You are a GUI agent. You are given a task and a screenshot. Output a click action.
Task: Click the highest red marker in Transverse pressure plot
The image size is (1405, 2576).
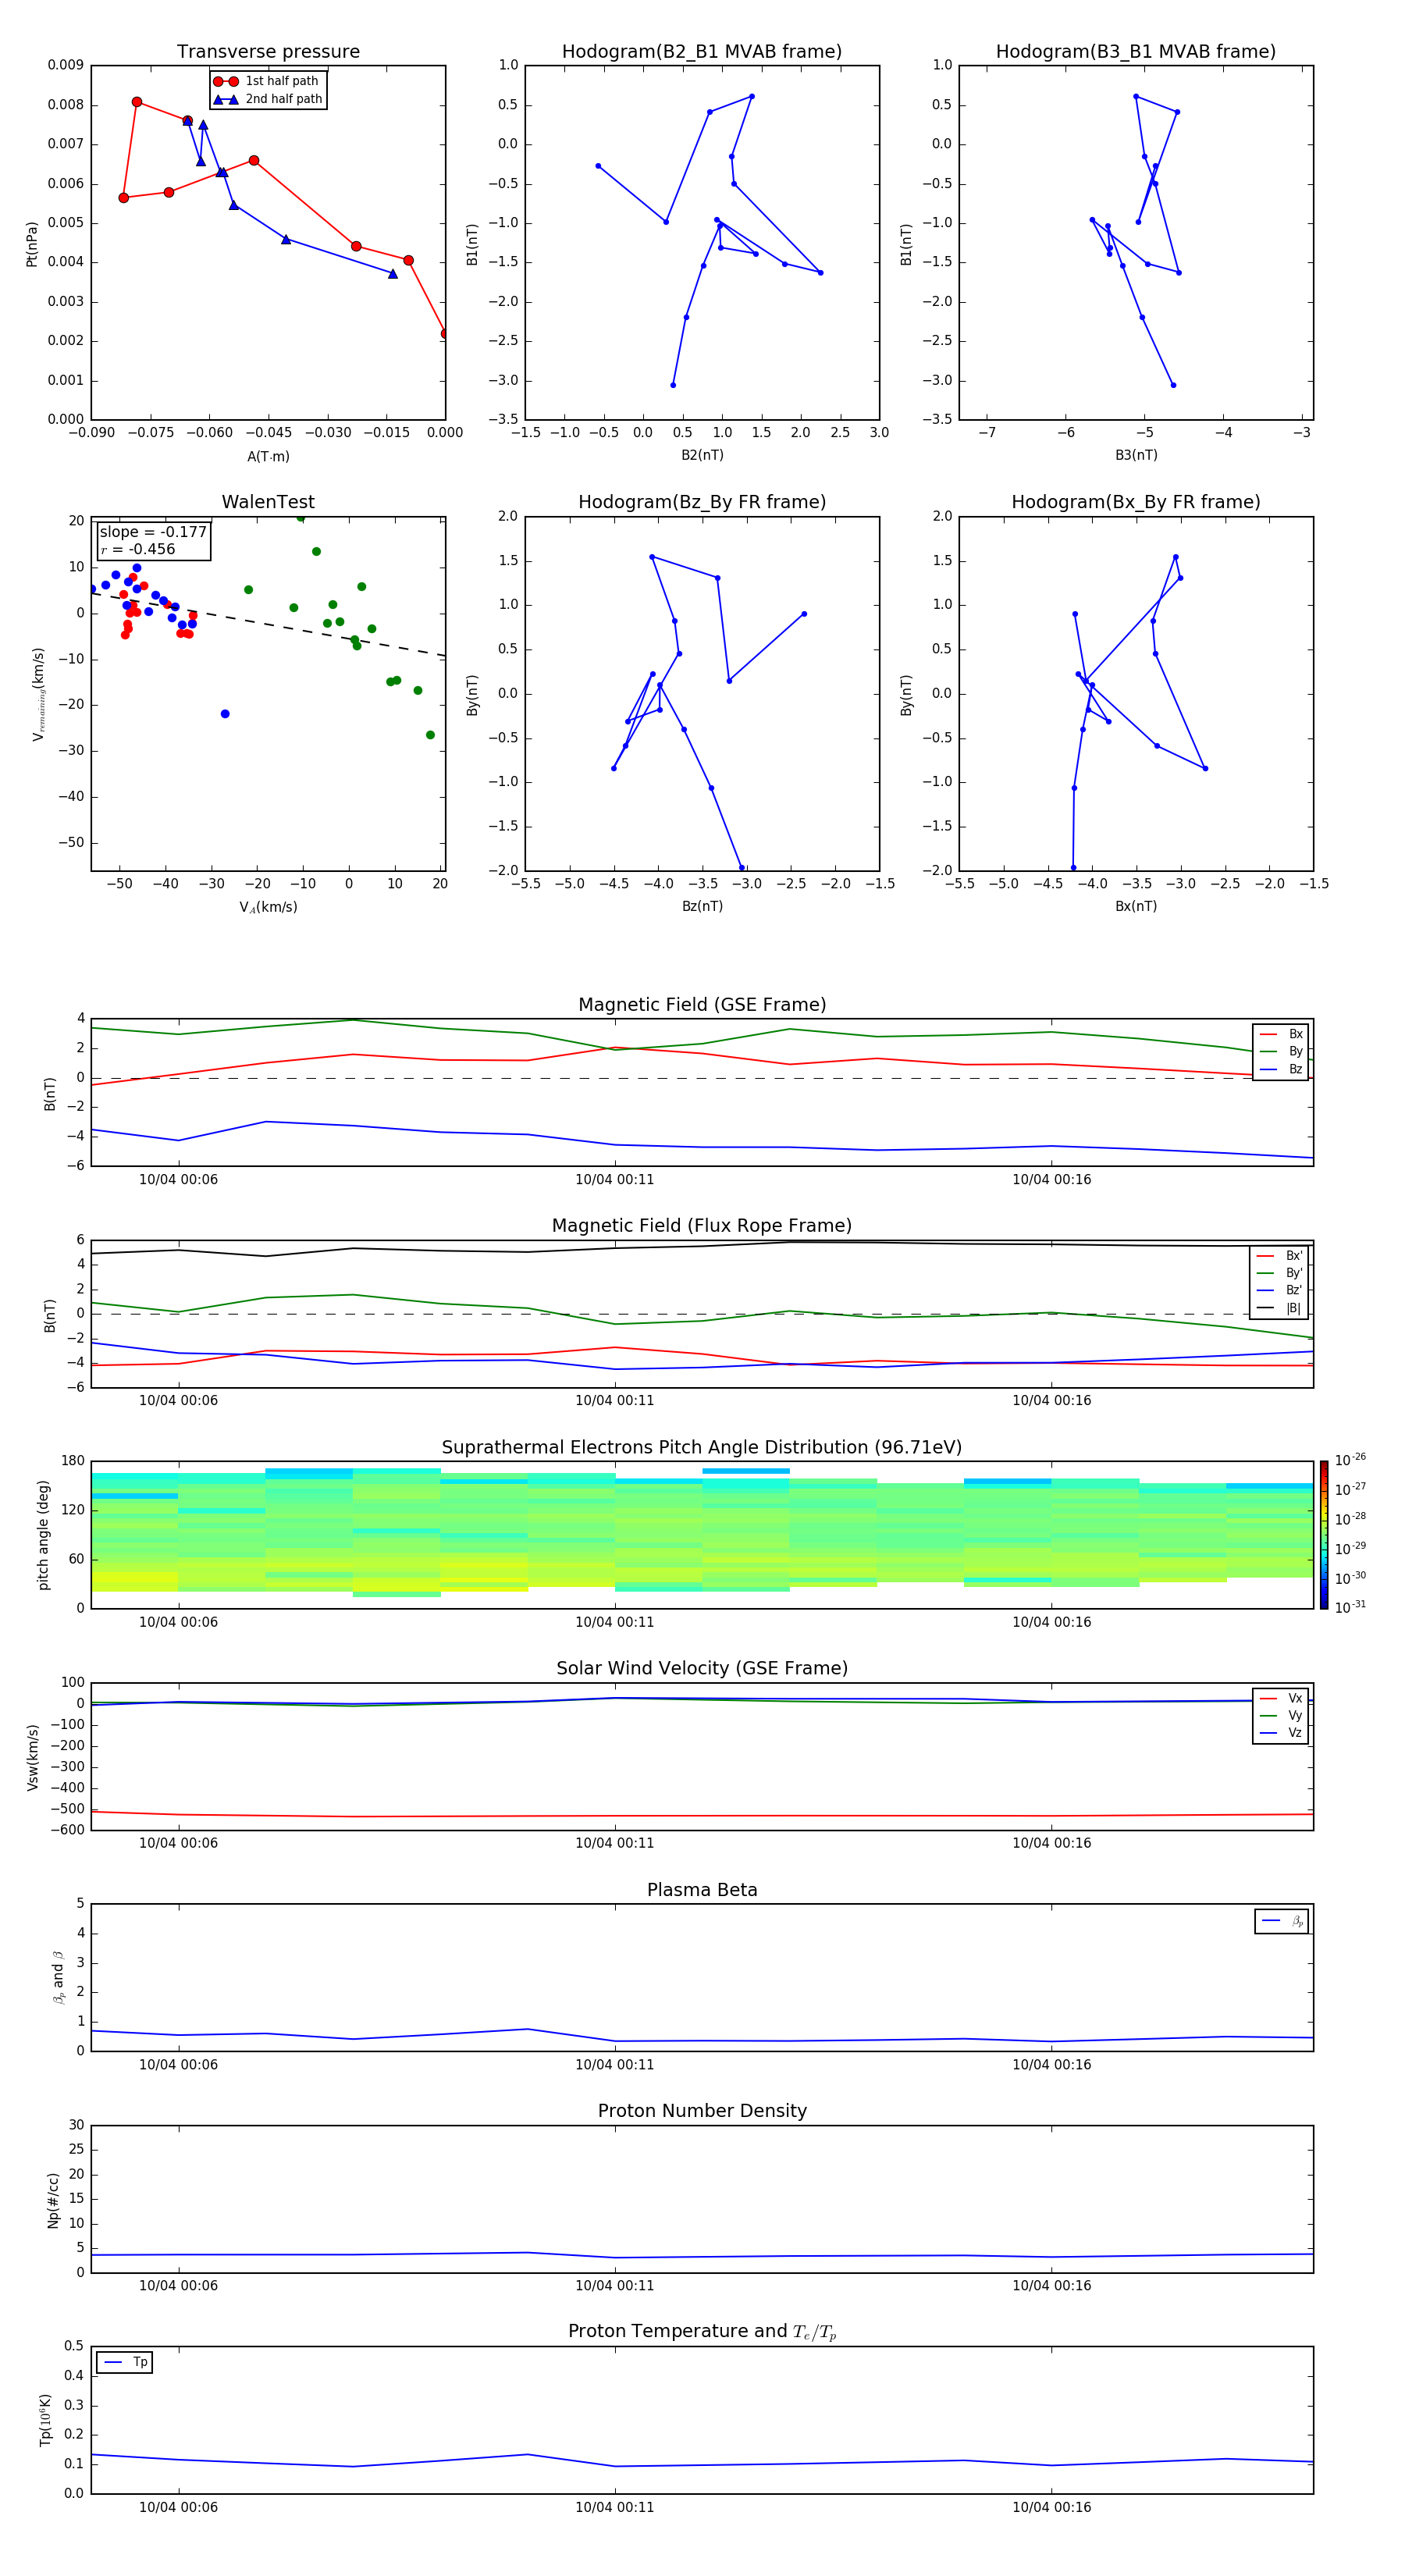click(137, 102)
